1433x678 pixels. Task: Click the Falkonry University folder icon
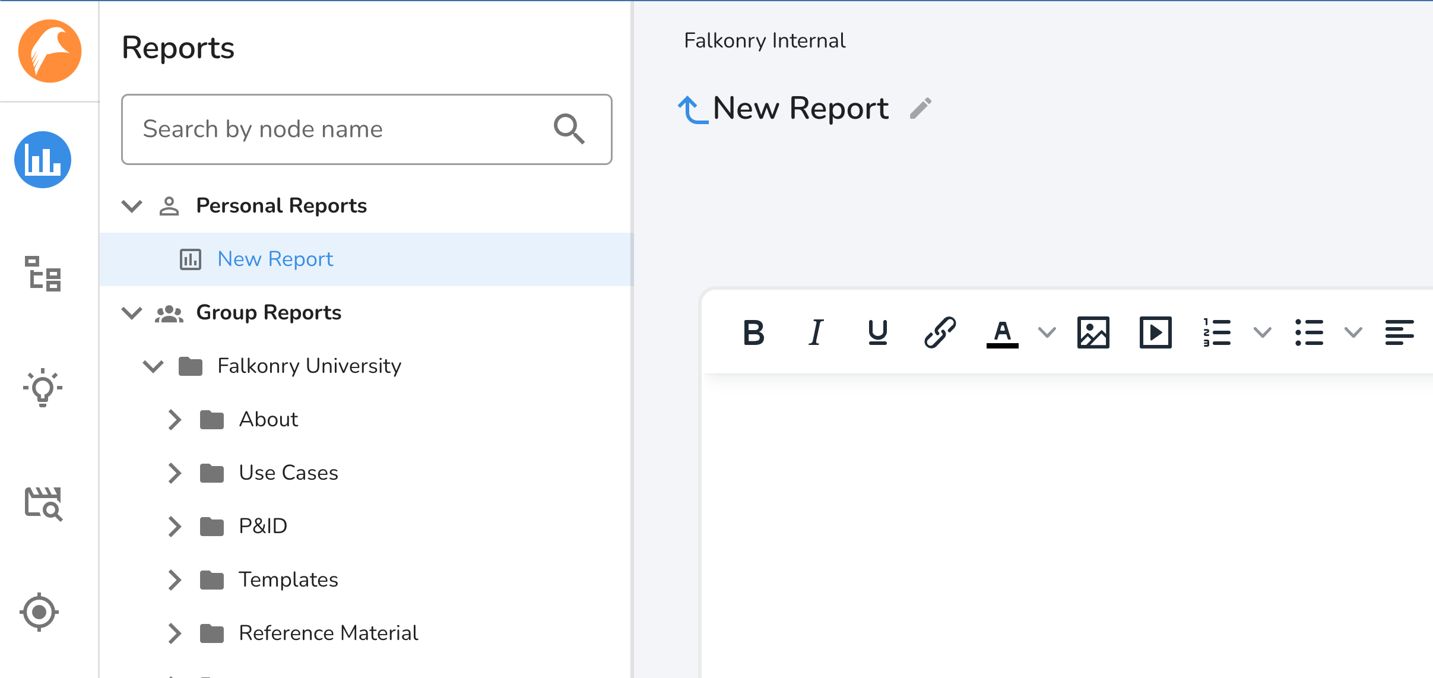click(x=191, y=366)
